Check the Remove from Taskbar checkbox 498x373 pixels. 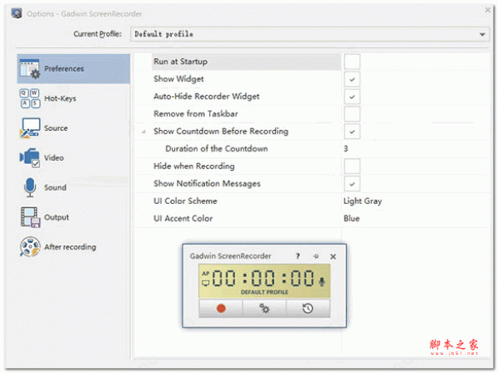352,114
